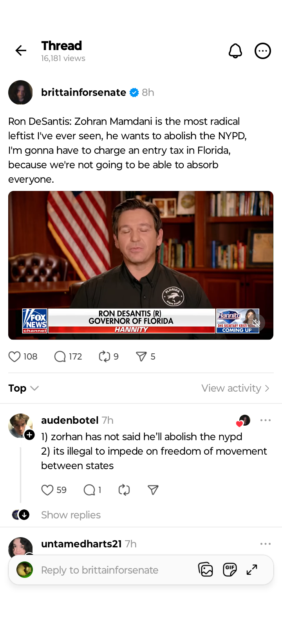Focus the Reply to brittainforsenate field
The width and height of the screenshot is (282, 626).
pos(99,570)
